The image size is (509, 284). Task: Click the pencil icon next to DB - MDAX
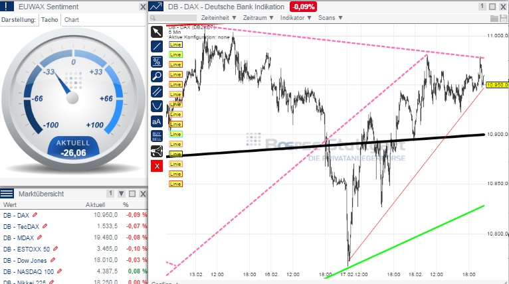point(39,238)
